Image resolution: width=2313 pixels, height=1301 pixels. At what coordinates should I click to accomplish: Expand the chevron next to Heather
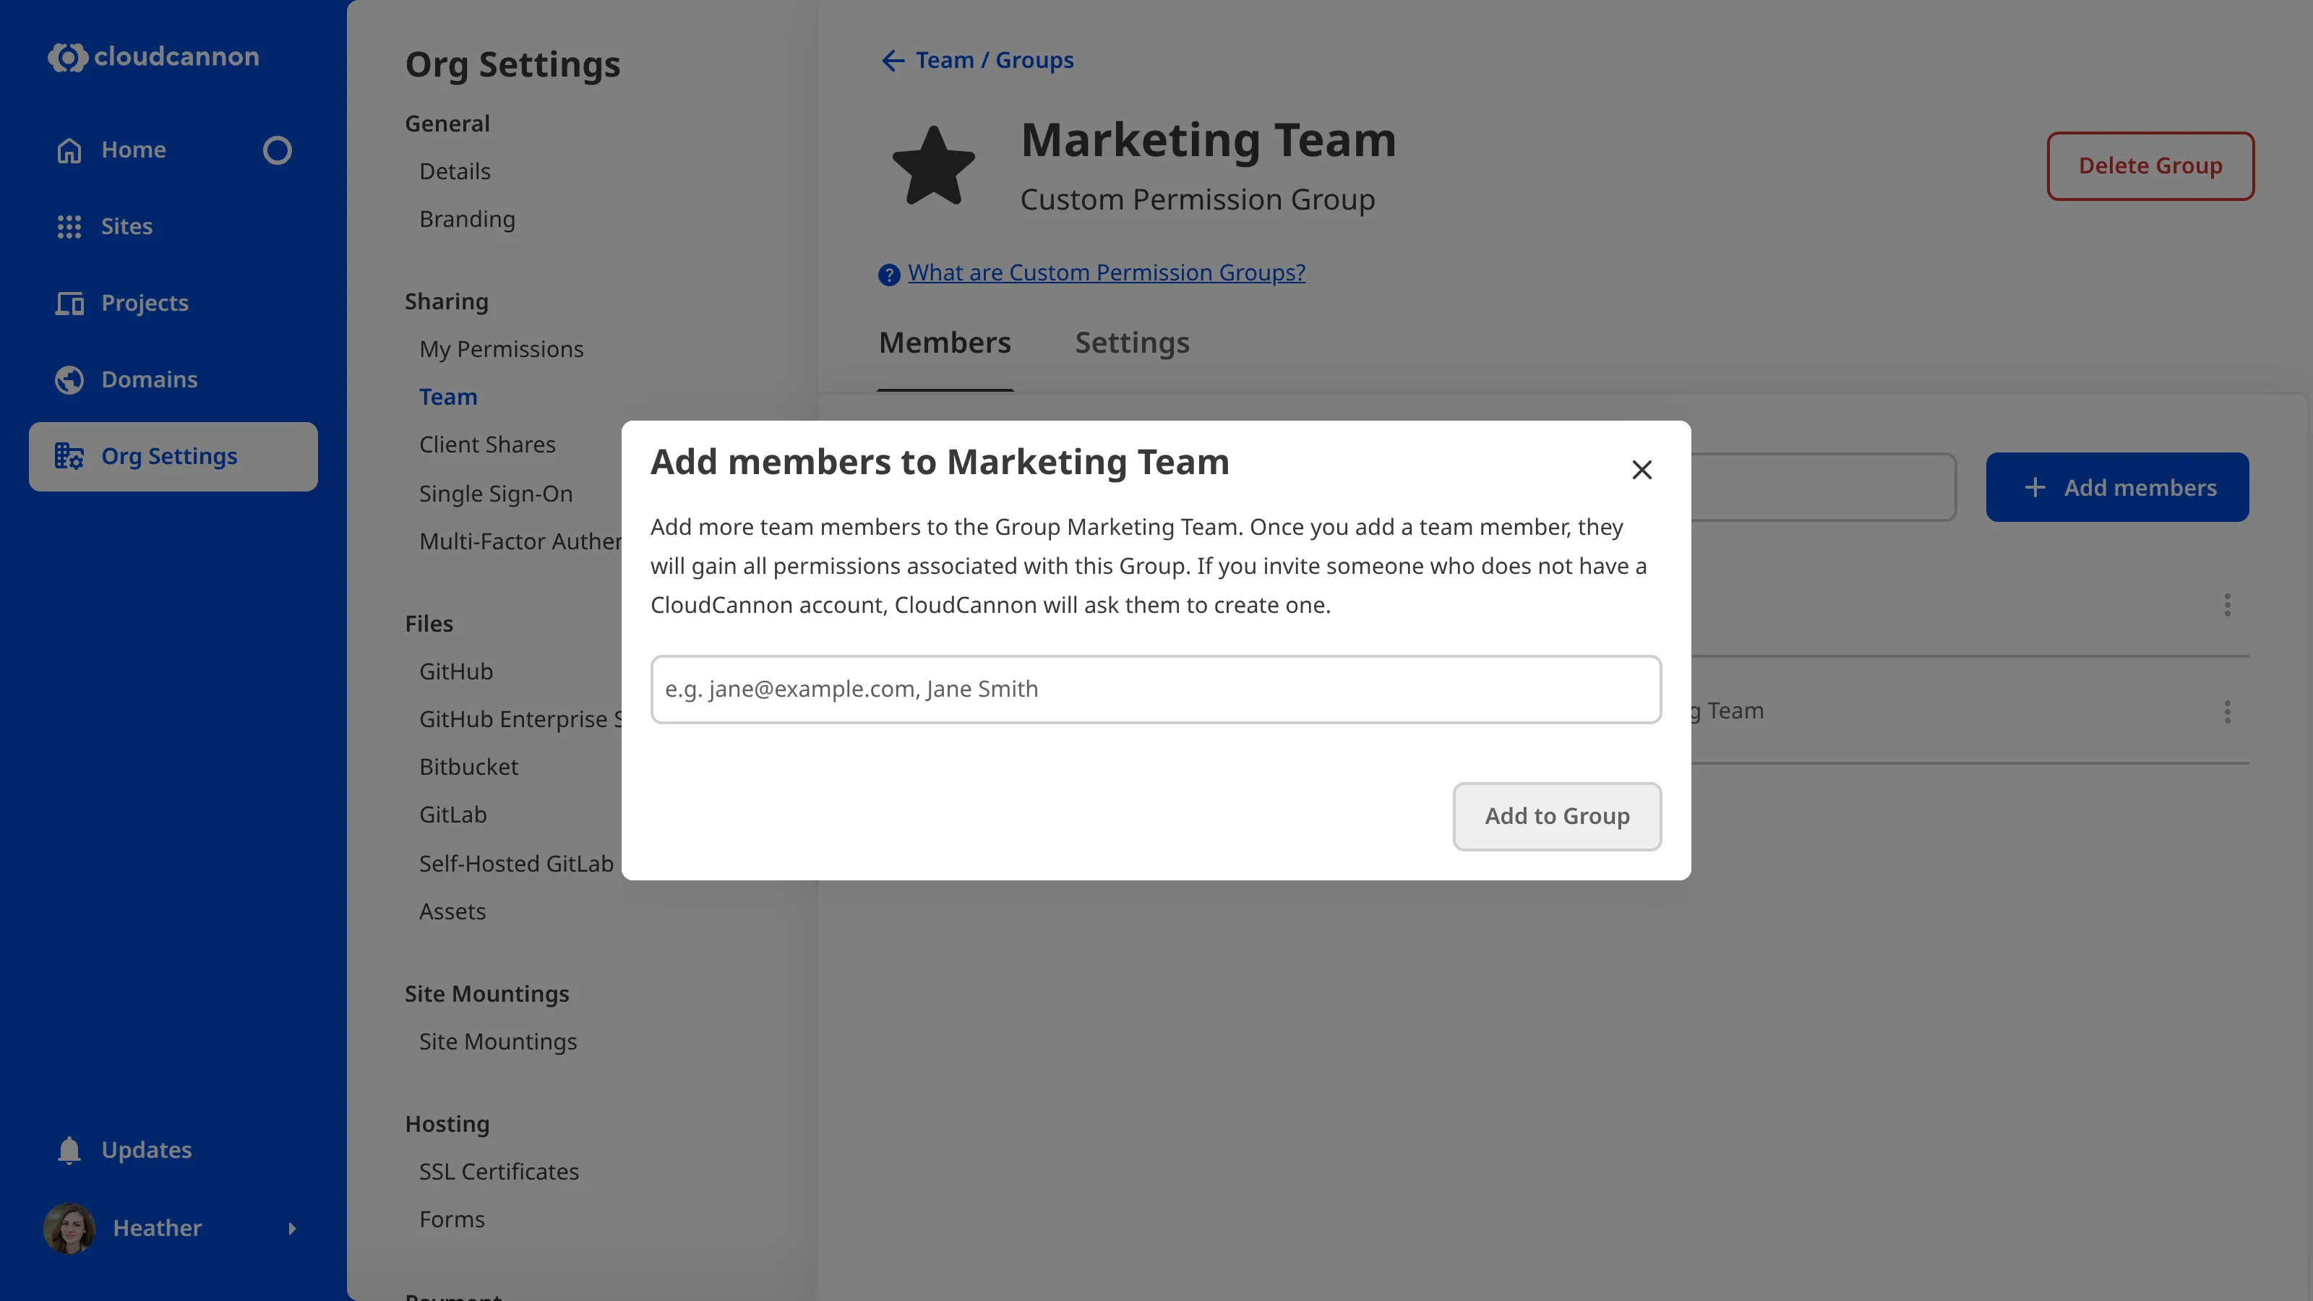(293, 1228)
